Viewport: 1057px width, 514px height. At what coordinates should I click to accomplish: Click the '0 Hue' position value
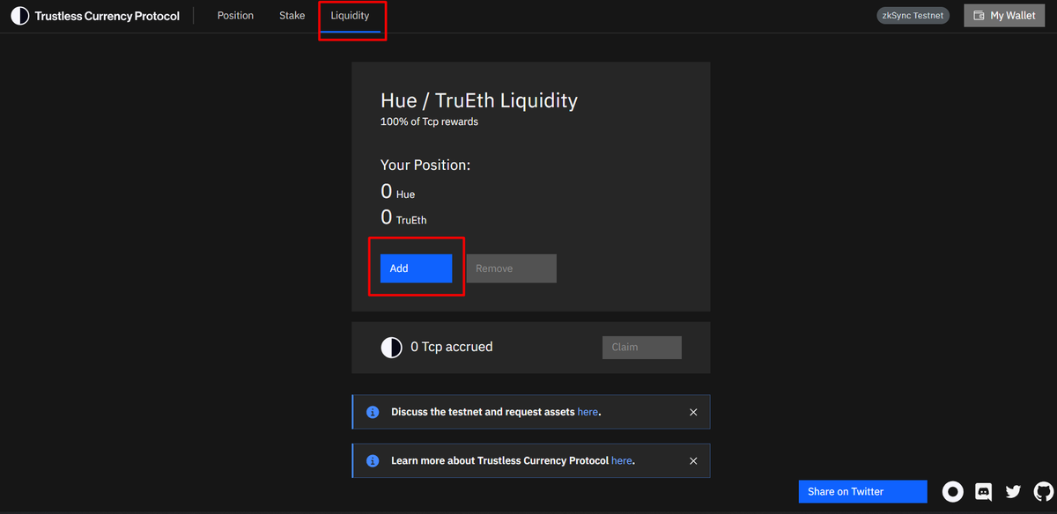[x=397, y=192]
